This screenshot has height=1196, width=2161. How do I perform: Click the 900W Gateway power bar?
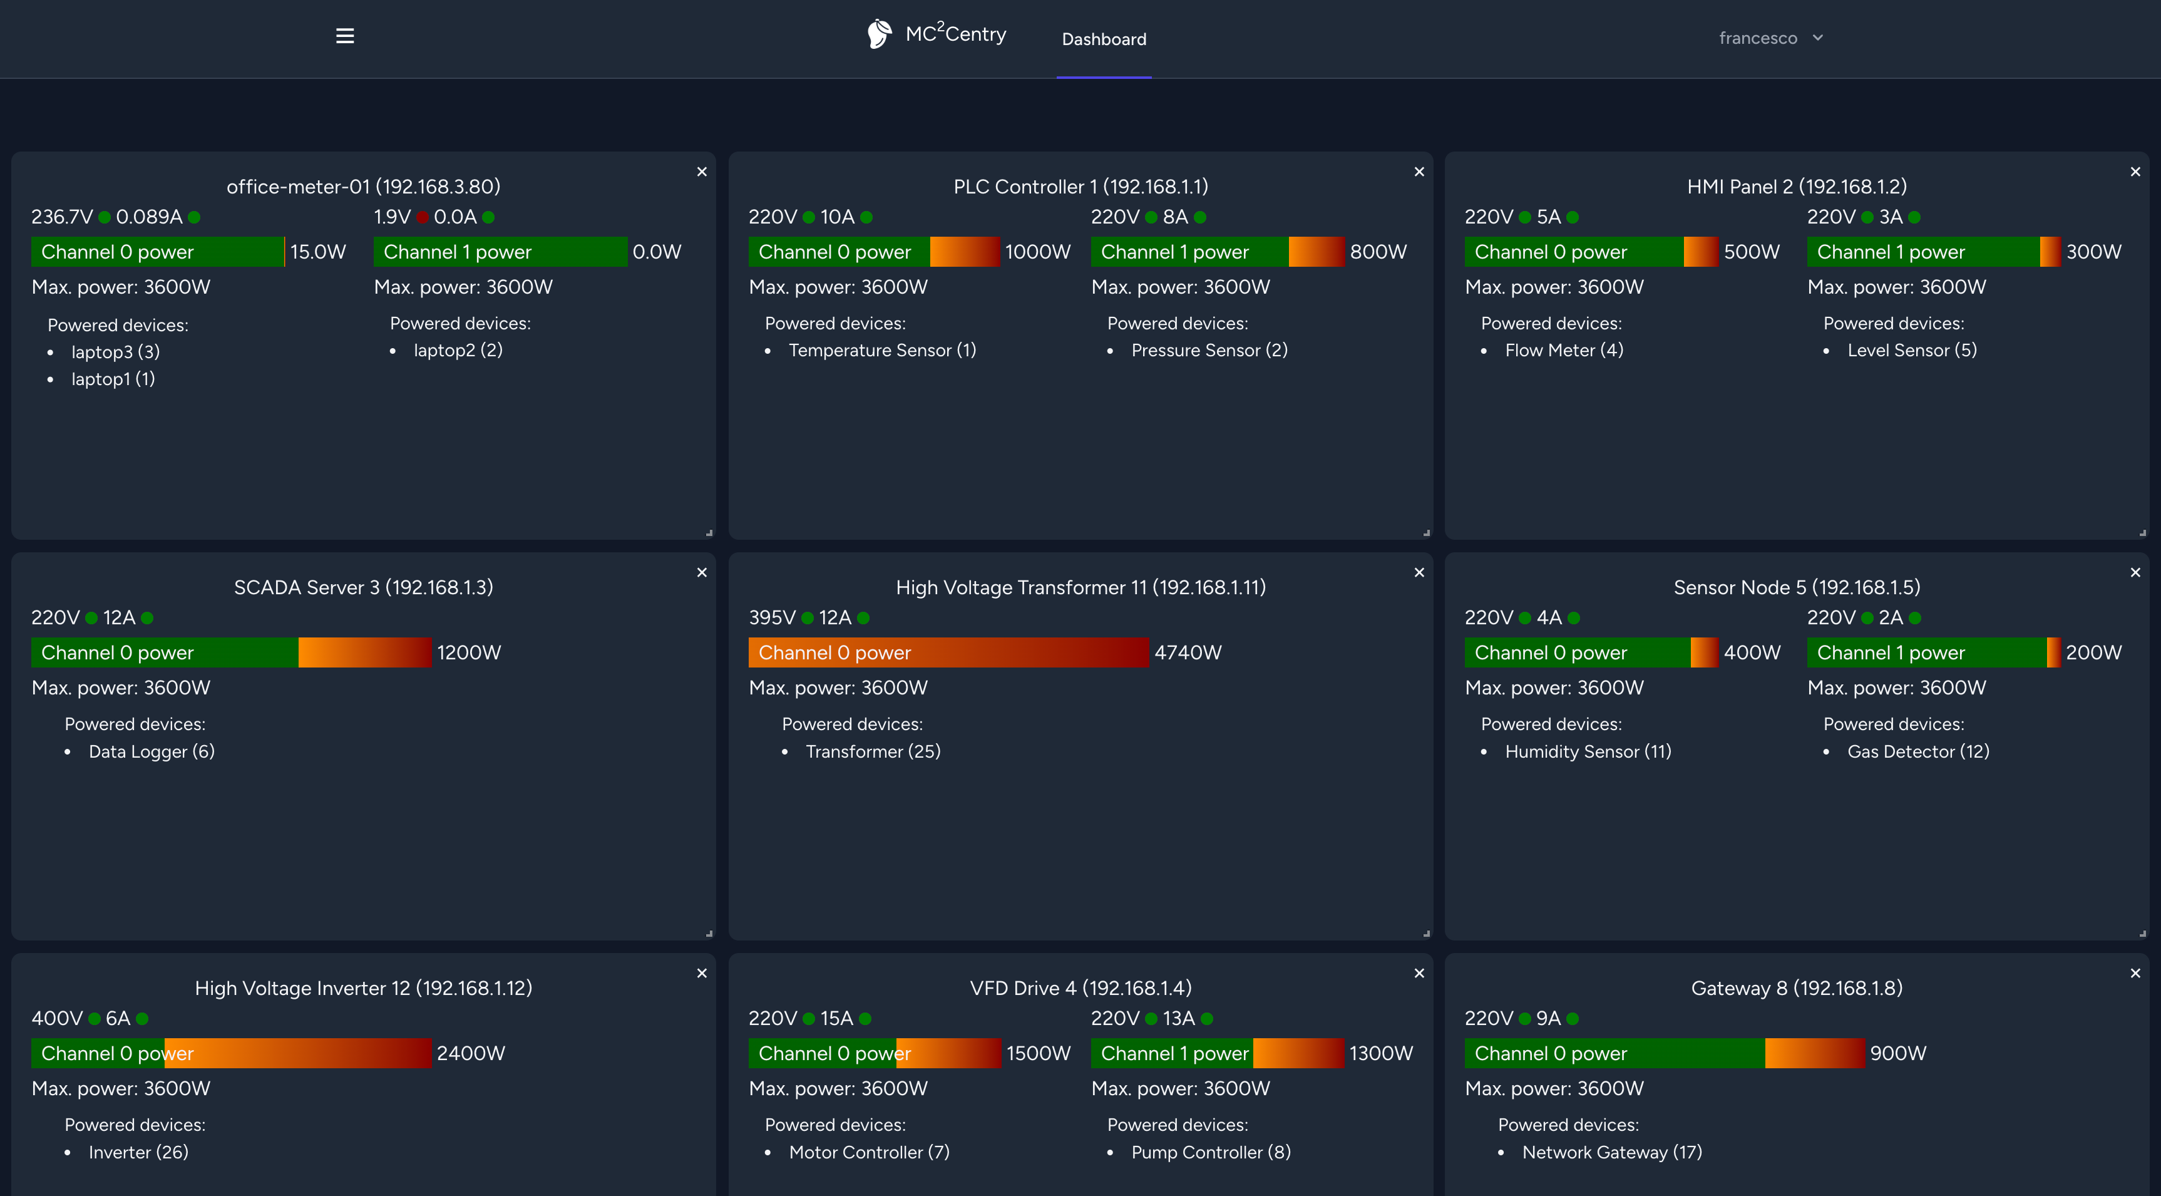pos(1665,1053)
